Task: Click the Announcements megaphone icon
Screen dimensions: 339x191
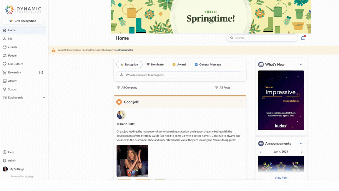Action: tap(261, 143)
